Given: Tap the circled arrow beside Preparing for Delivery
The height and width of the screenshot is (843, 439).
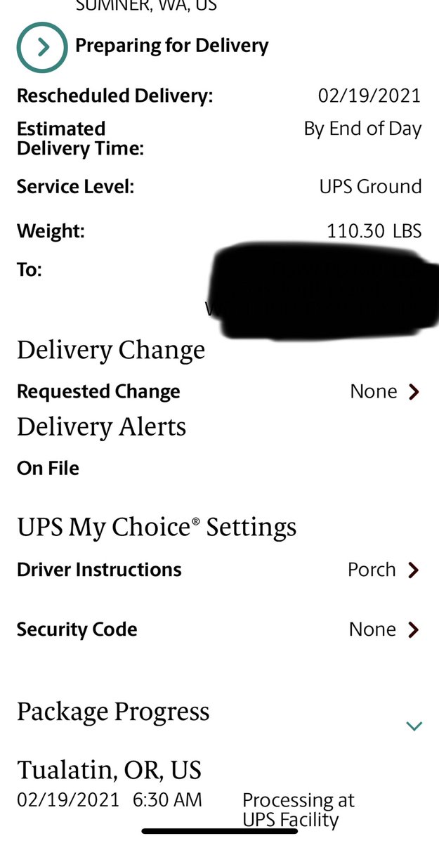Looking at the screenshot, I should 42,47.
